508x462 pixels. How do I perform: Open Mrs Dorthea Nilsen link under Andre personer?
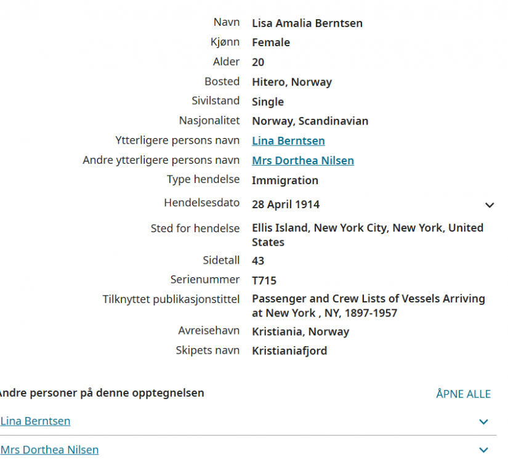click(49, 450)
